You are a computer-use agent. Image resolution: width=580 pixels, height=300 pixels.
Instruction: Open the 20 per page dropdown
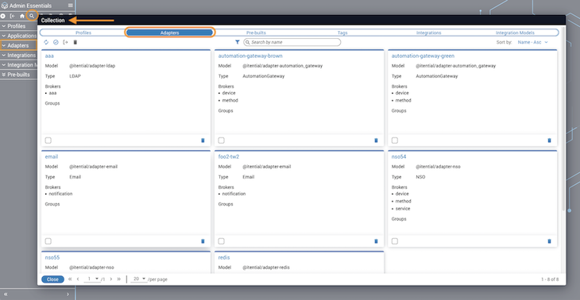tap(140, 279)
